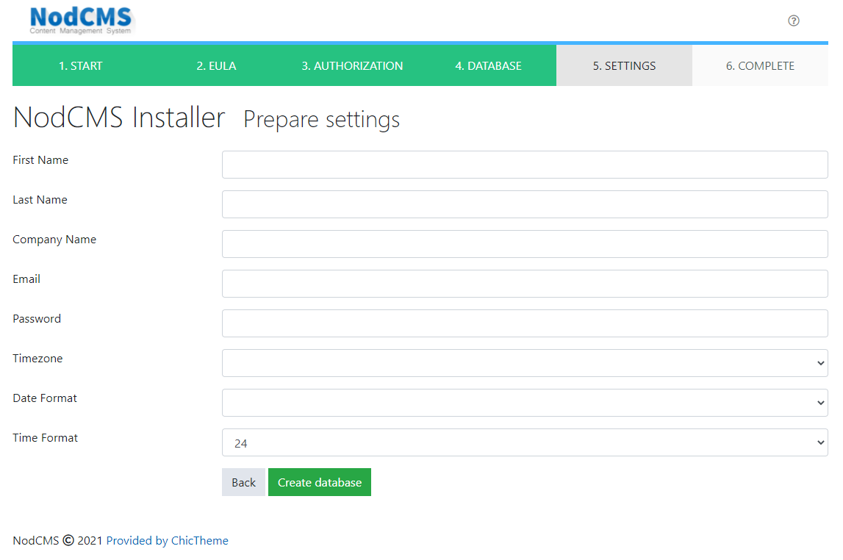Viewport: 843px width, 560px height.
Task: Select the Company Name text box
Action: pos(524,244)
